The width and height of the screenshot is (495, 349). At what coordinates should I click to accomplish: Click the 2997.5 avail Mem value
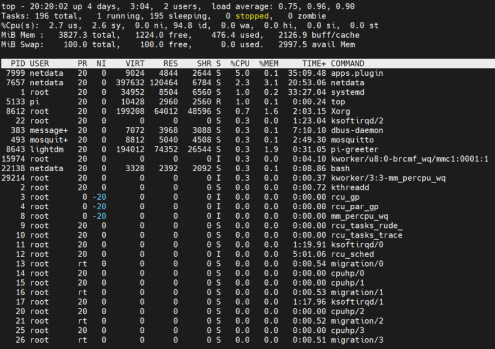(292, 44)
